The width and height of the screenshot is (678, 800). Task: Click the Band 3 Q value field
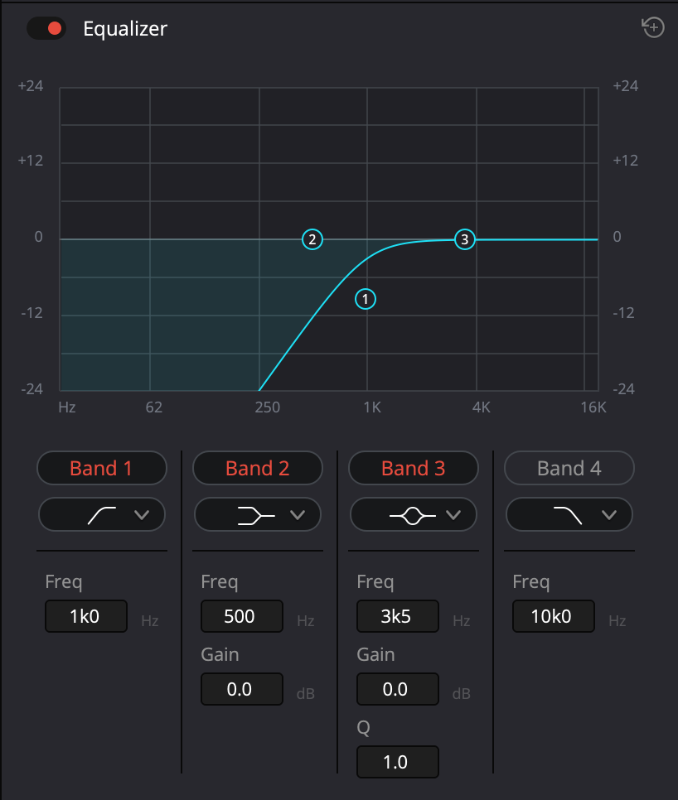point(397,762)
